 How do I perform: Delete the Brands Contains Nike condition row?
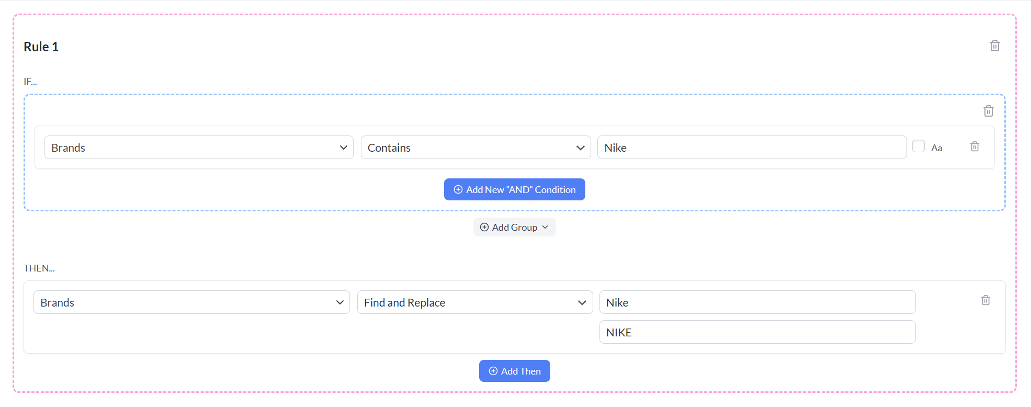click(975, 146)
